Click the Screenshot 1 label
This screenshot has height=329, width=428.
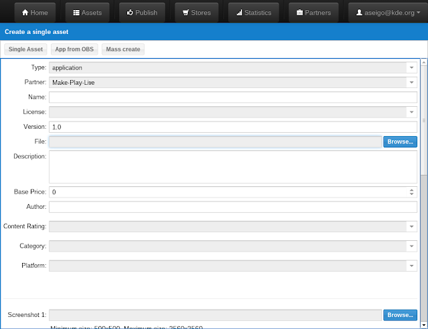point(27,315)
